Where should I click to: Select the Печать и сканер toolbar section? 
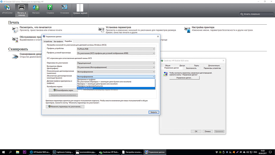[22, 10]
